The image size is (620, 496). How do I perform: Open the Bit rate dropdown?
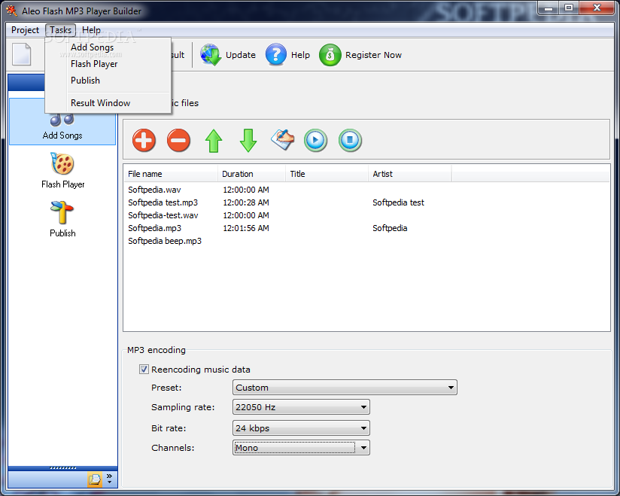(x=301, y=428)
